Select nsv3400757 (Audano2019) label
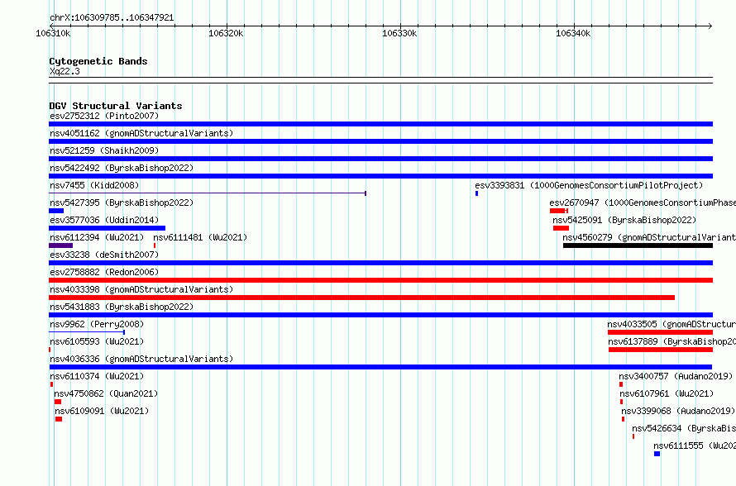This screenshot has height=486, width=736. (x=676, y=376)
